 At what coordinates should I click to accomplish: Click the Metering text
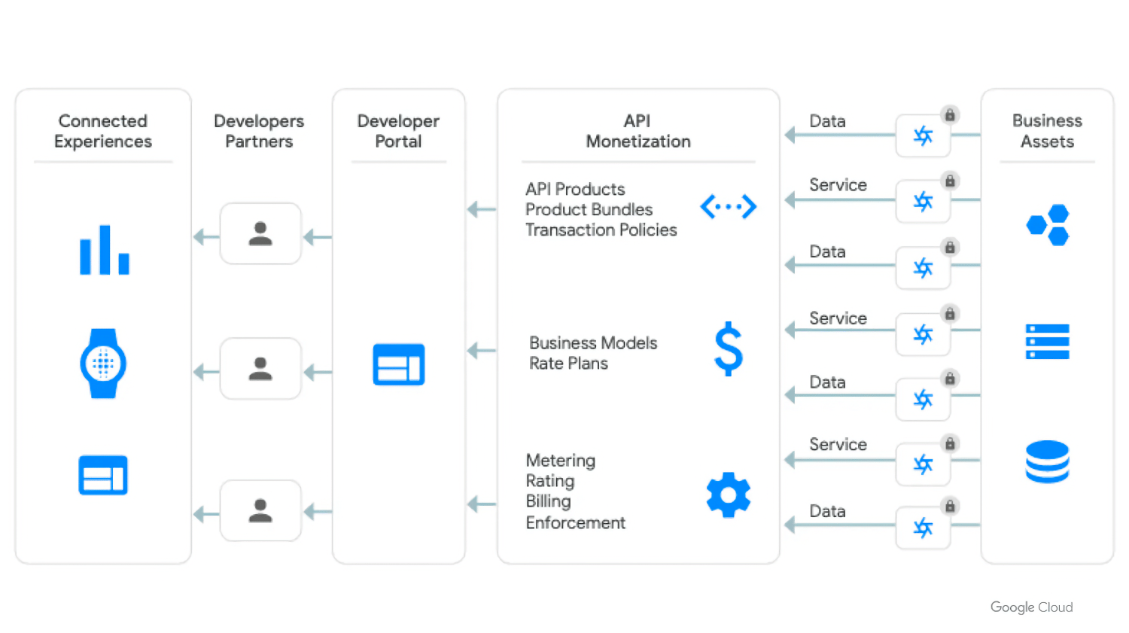click(561, 460)
